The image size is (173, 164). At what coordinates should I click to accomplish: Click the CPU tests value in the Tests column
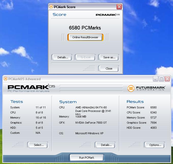(39, 112)
